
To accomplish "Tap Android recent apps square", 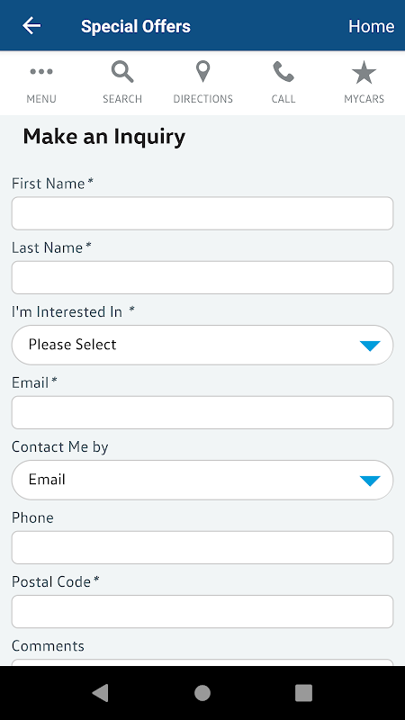I will click(303, 692).
